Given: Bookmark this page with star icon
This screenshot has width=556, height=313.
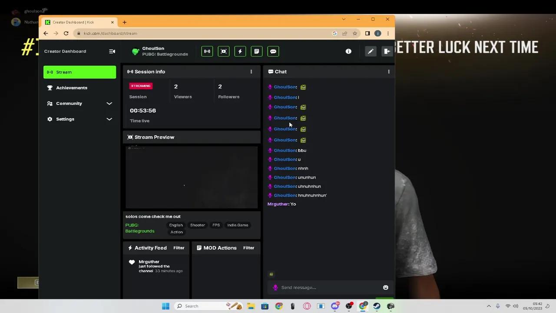Looking at the screenshot, I should (354, 33).
